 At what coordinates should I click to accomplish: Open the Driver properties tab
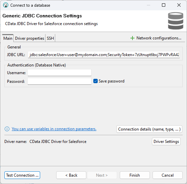[29, 38]
